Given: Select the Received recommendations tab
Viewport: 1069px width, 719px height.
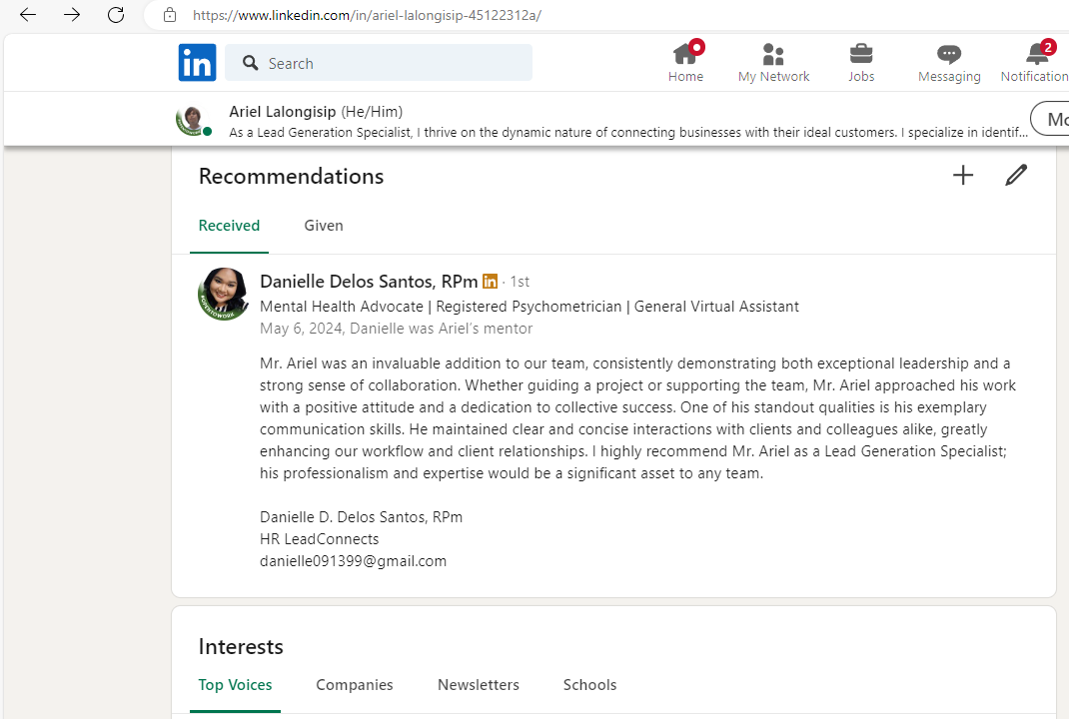Looking at the screenshot, I should (x=229, y=226).
